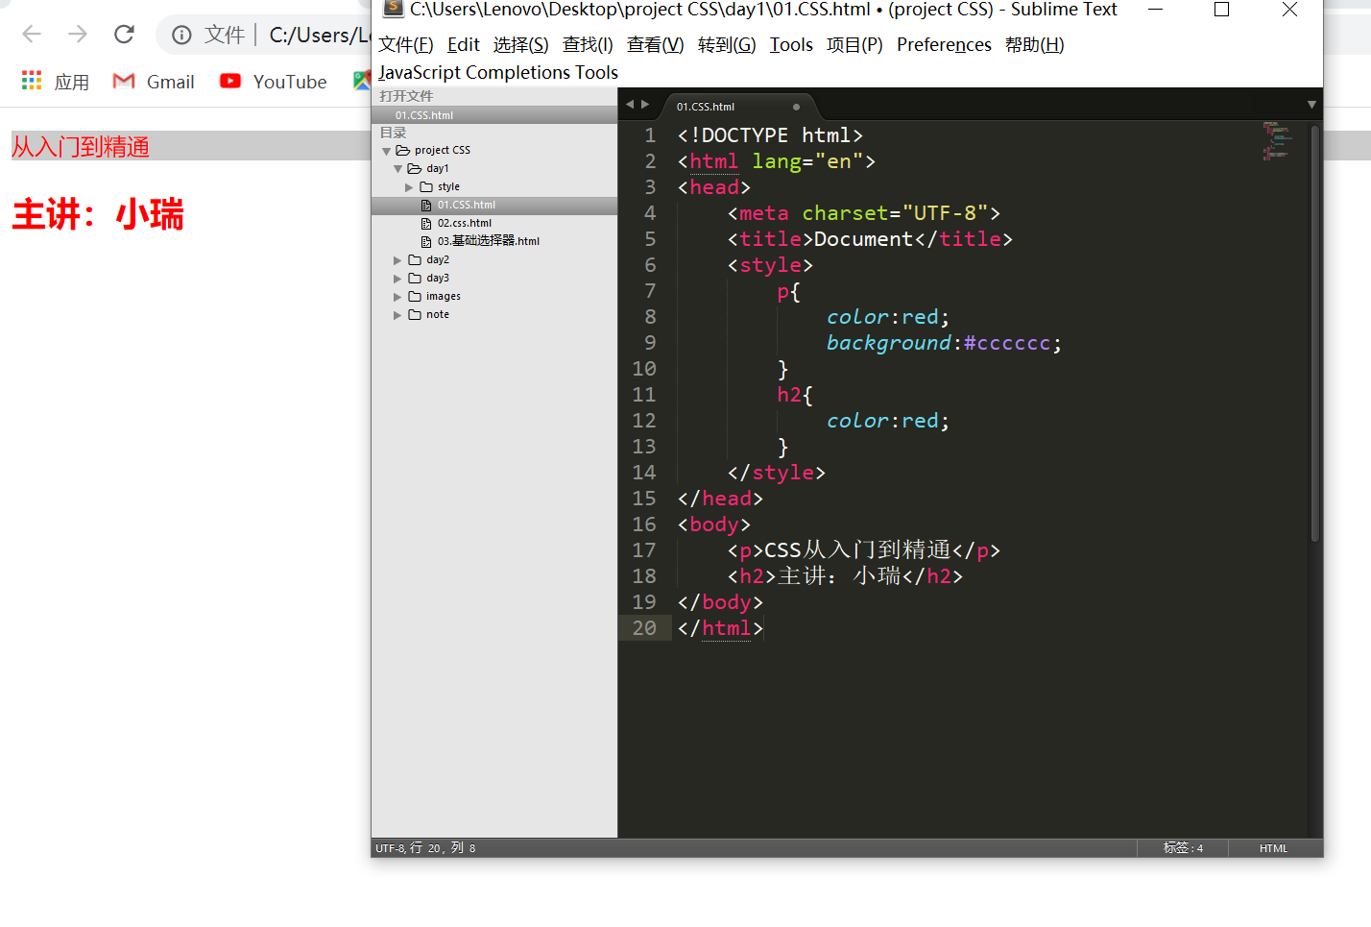Open the 转到(G) menu
Image resolution: width=1371 pixels, height=927 pixels.
(727, 45)
